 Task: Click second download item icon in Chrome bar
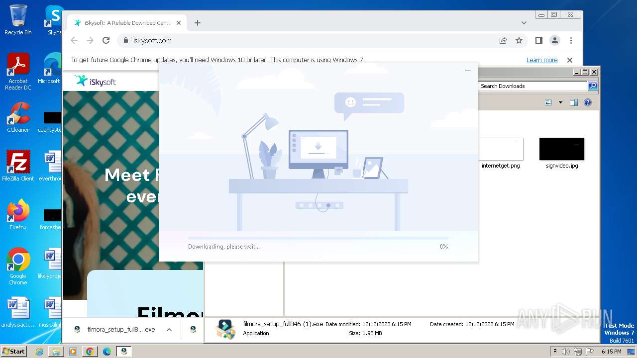click(193, 330)
